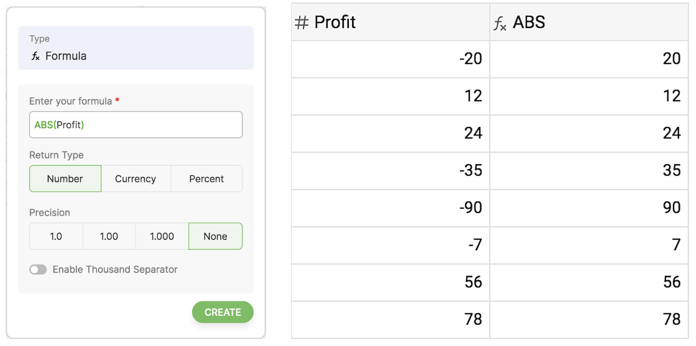Choose None precision option
This screenshot has width=696, height=346.
tap(215, 236)
